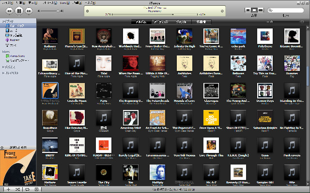Open iTunes Store in the sidebar
Viewport: 310px width, 193px height.
point(14,56)
